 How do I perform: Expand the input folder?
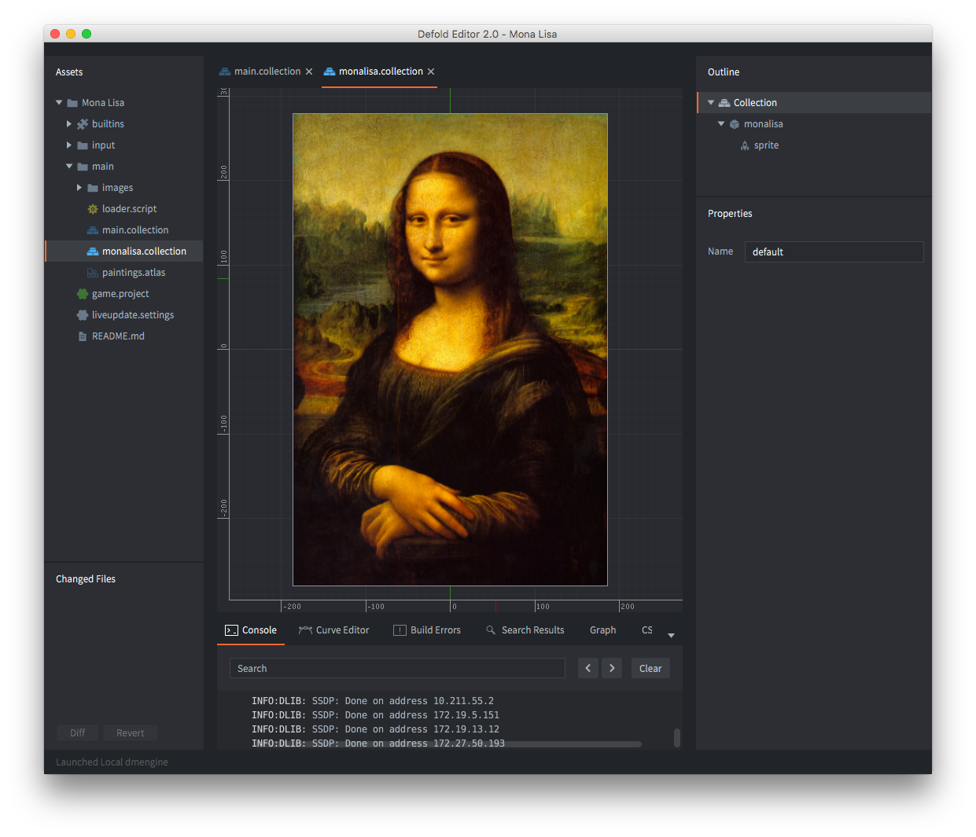point(68,145)
